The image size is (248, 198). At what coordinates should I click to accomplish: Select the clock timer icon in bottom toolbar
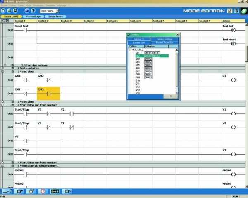[x=43, y=191]
